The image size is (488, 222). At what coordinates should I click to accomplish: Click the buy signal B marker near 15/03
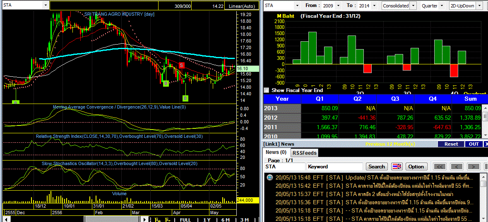click(x=166, y=83)
